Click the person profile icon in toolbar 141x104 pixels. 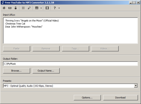point(16,8)
